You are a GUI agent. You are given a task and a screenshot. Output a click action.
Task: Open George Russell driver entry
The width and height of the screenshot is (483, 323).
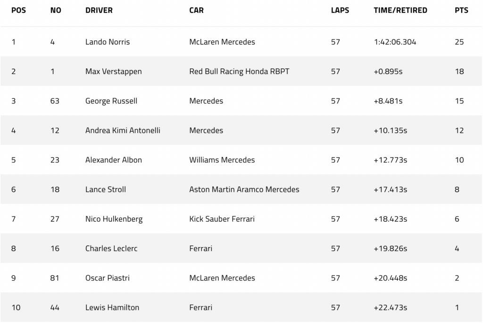click(x=111, y=101)
